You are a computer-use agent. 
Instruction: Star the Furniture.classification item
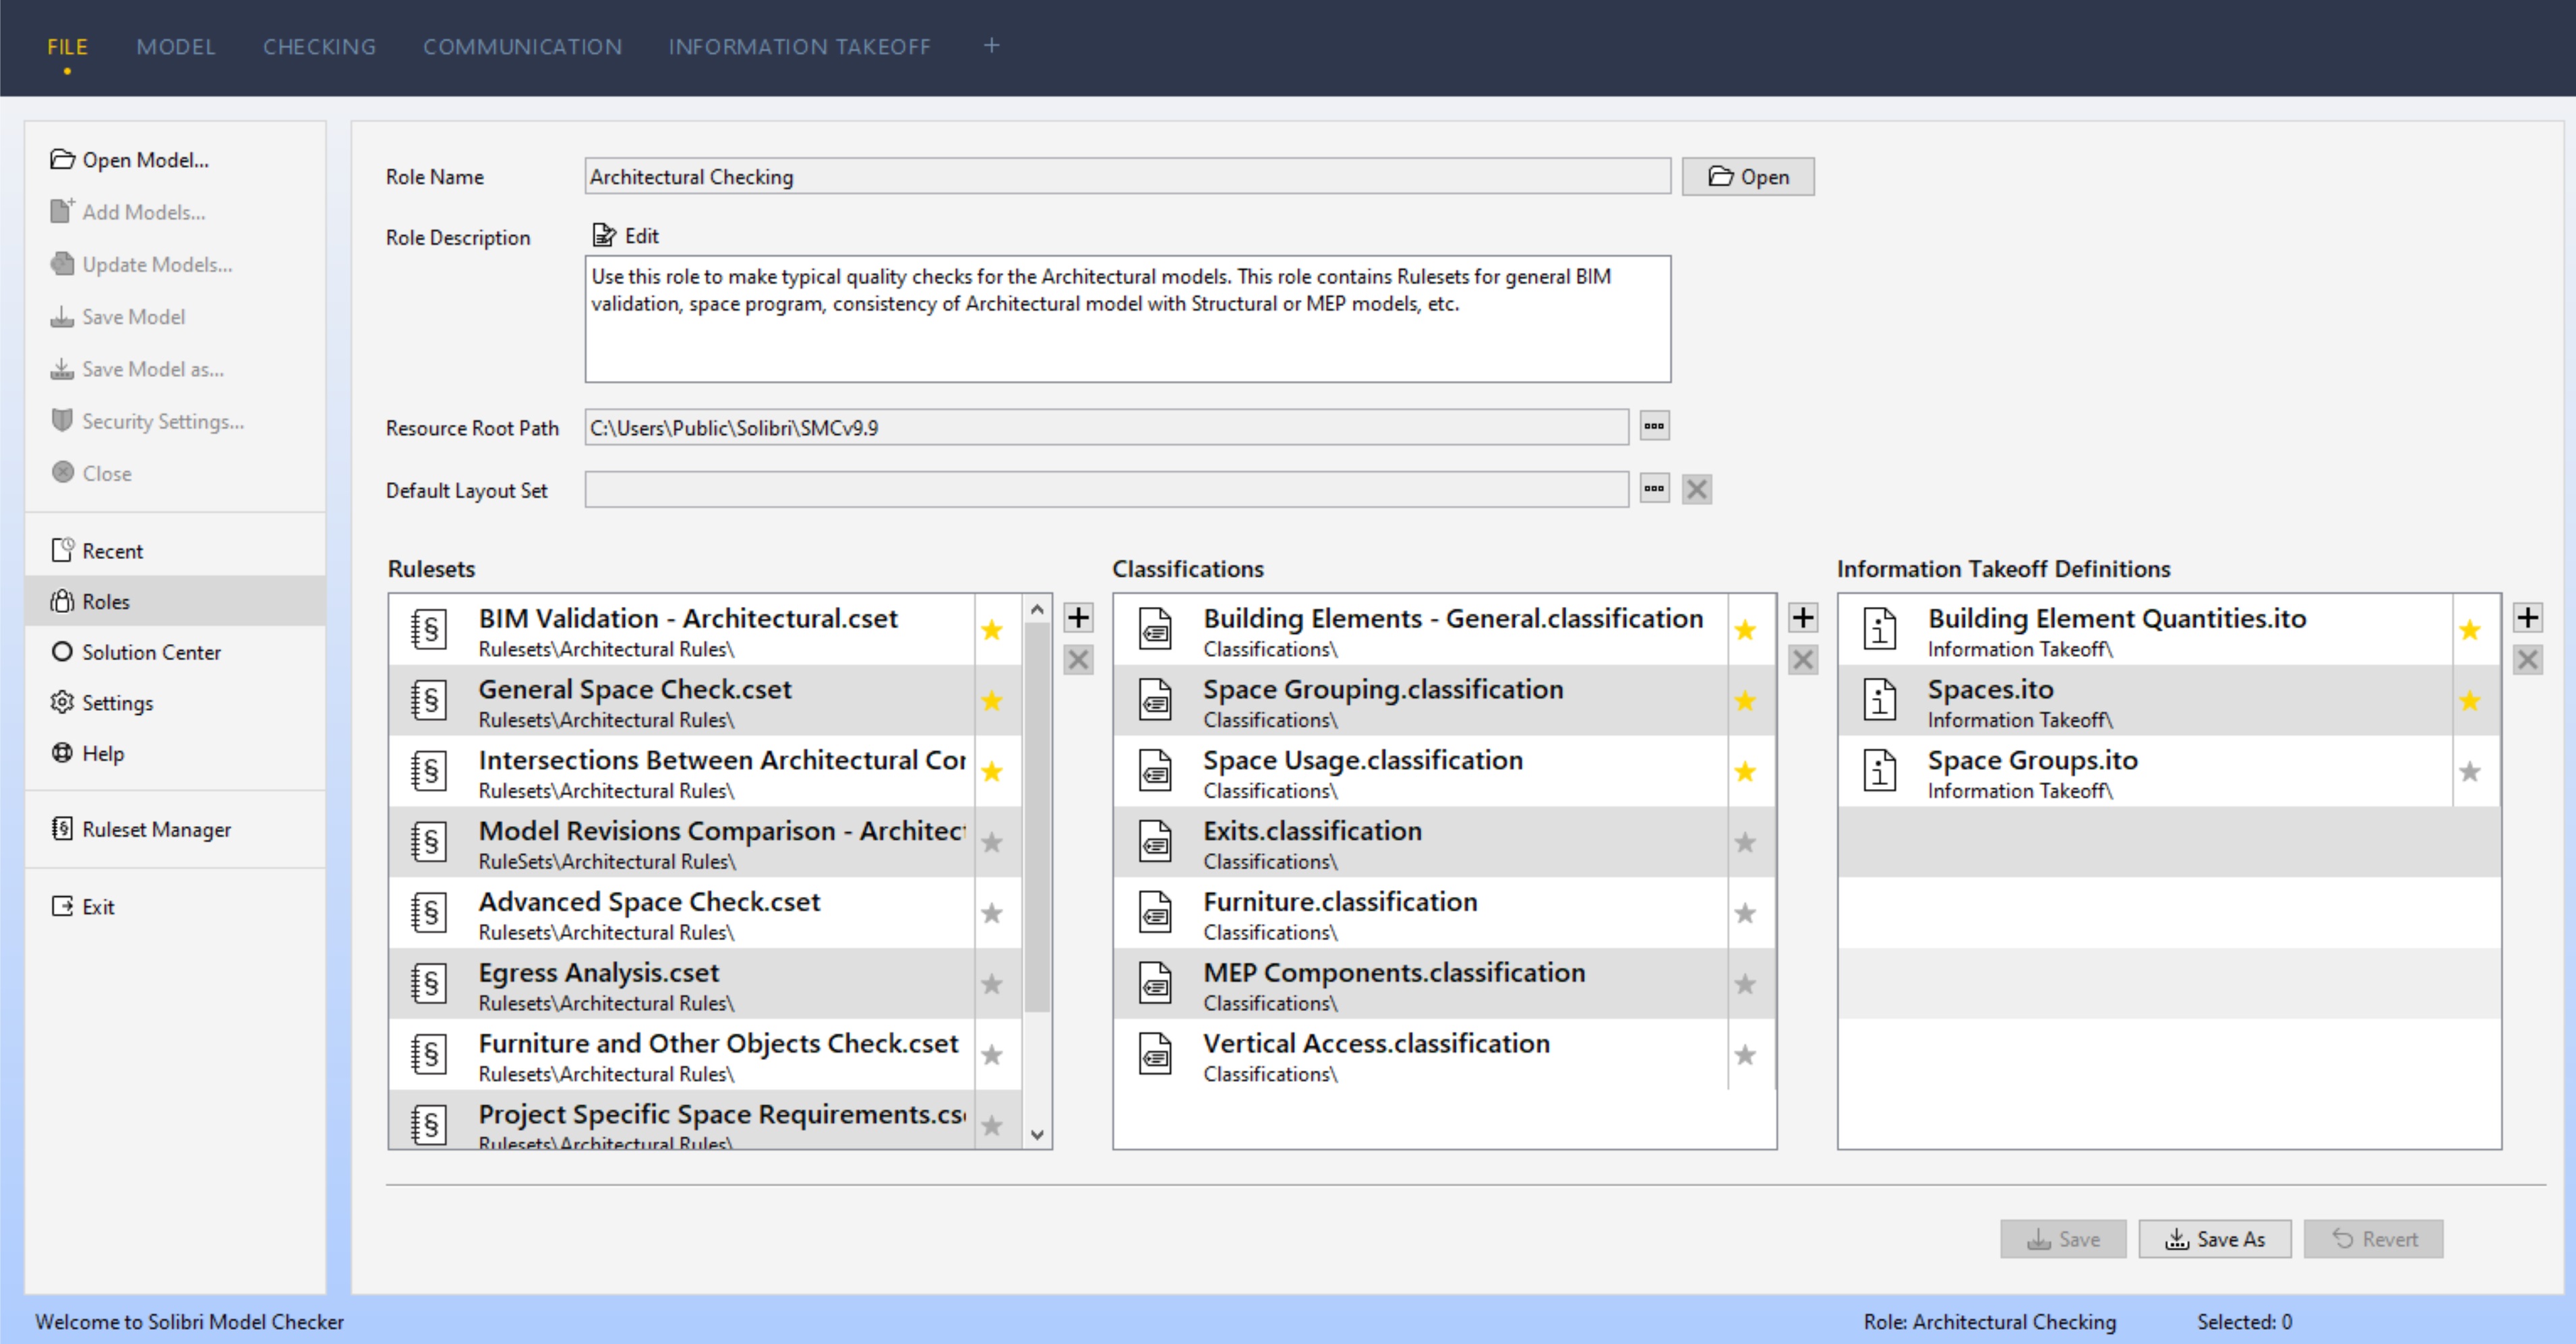coord(1746,914)
